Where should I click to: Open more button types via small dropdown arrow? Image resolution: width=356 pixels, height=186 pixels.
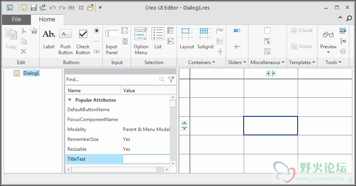click(x=96, y=51)
